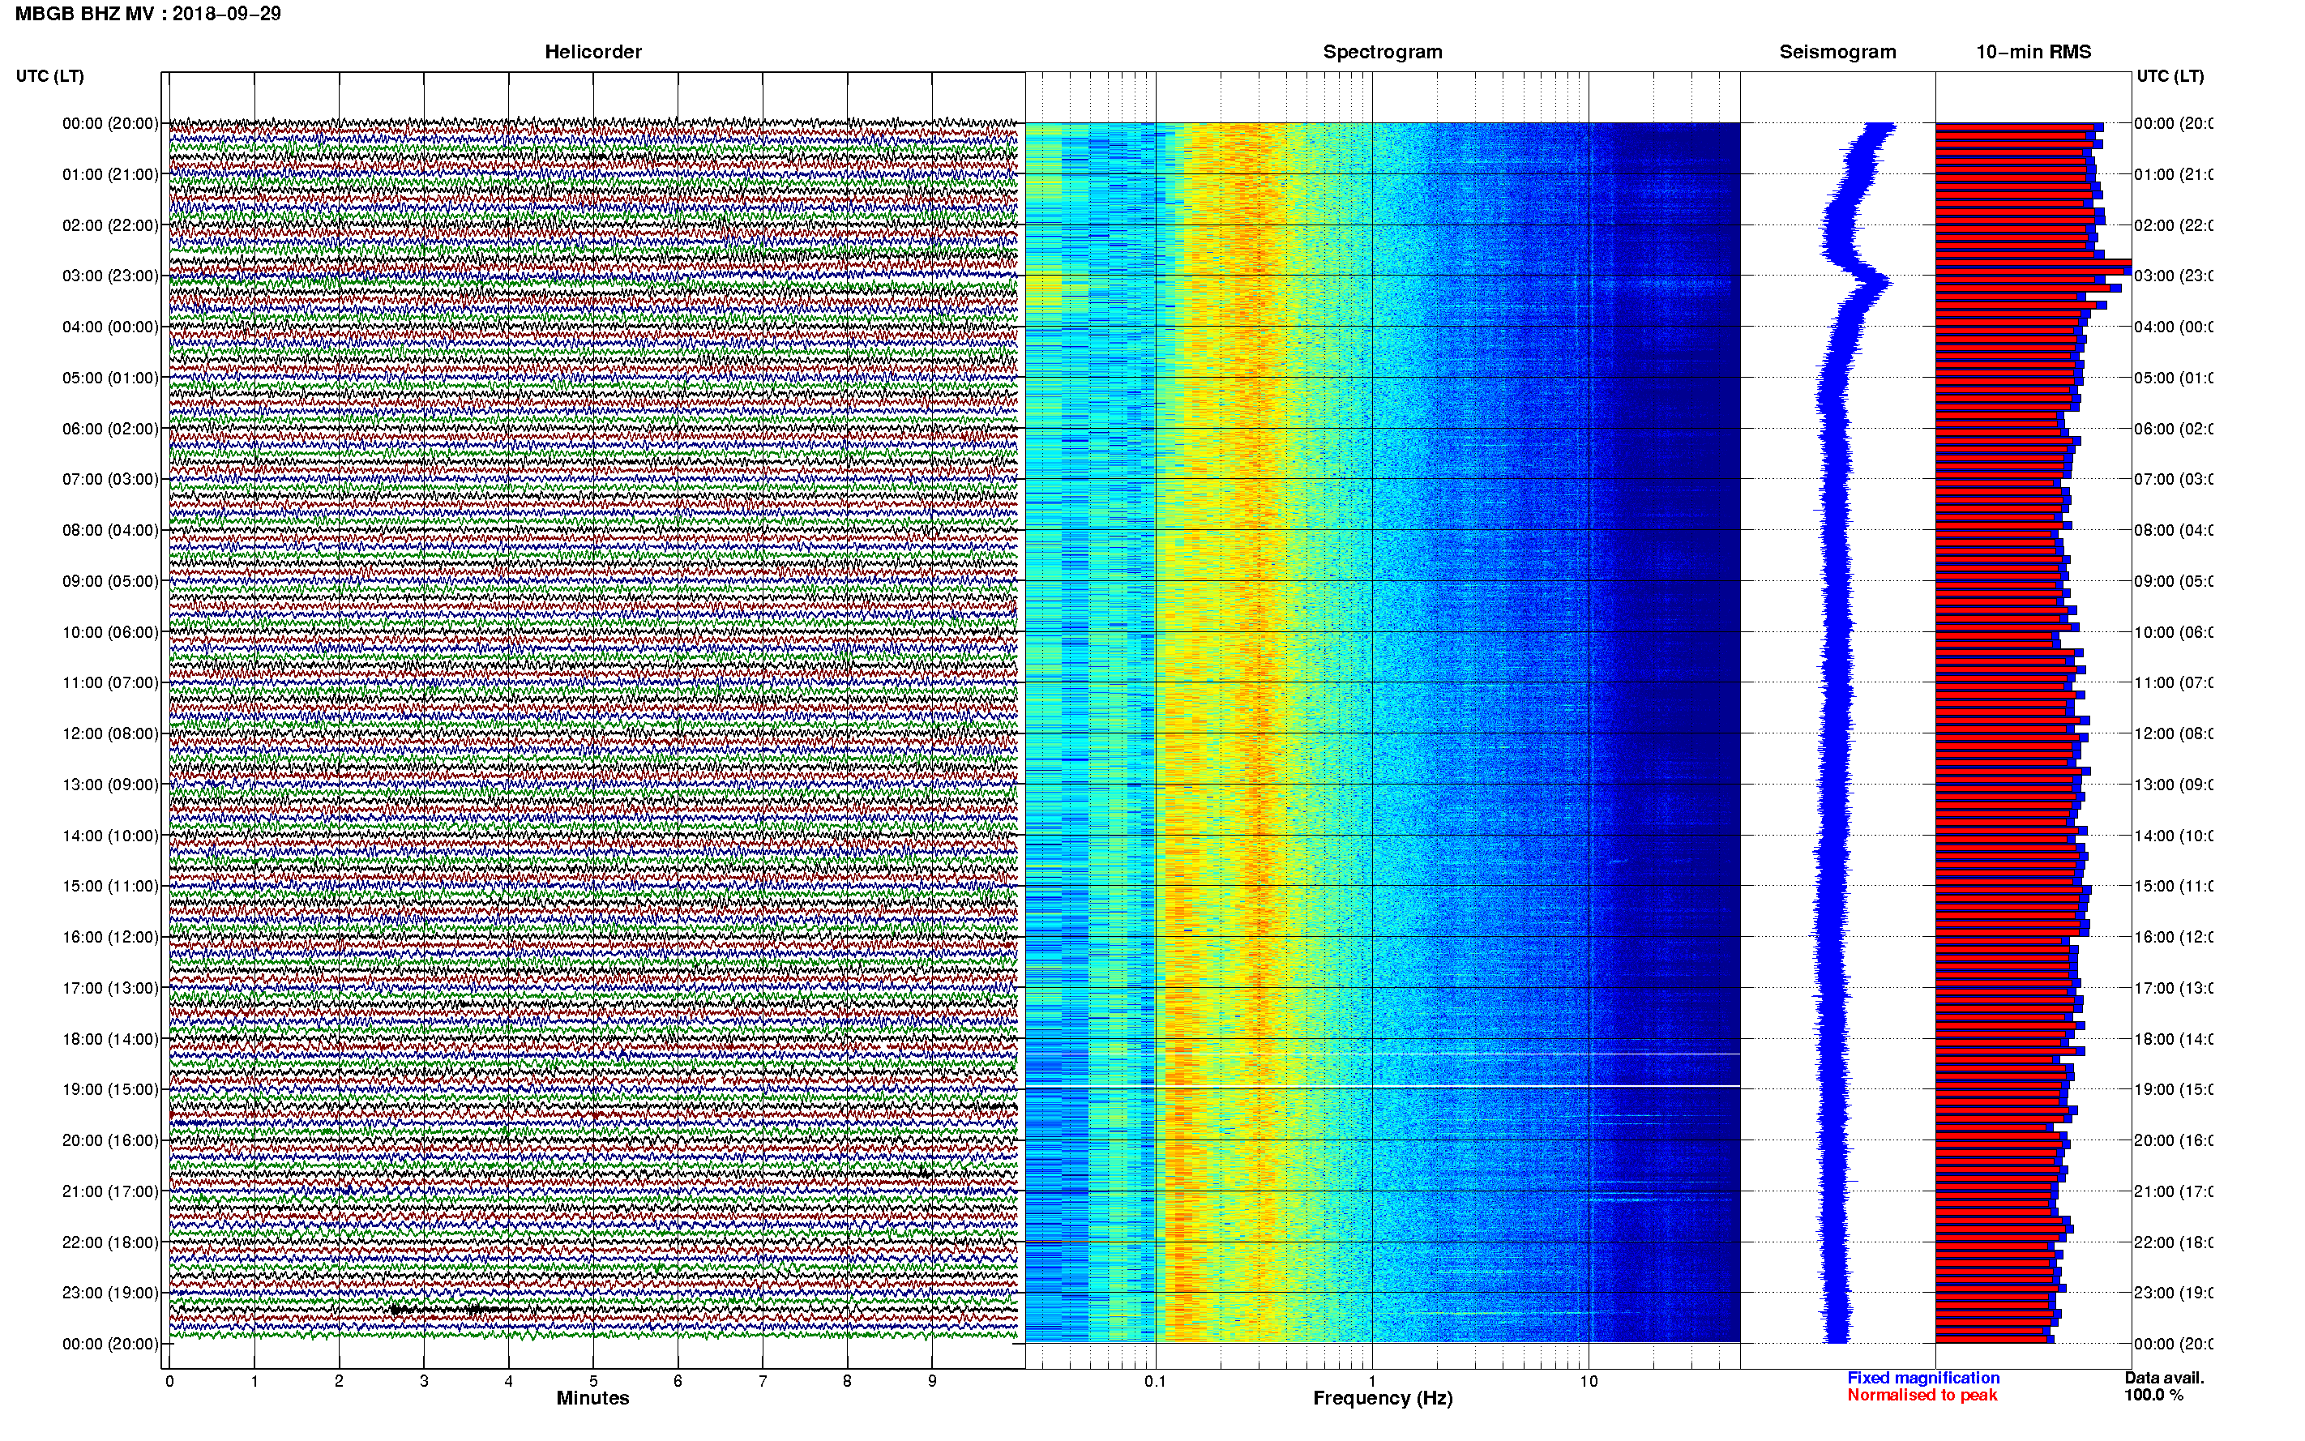Select tick '5' on the Minutes axis
2305x1441 pixels.
pos(593,1381)
